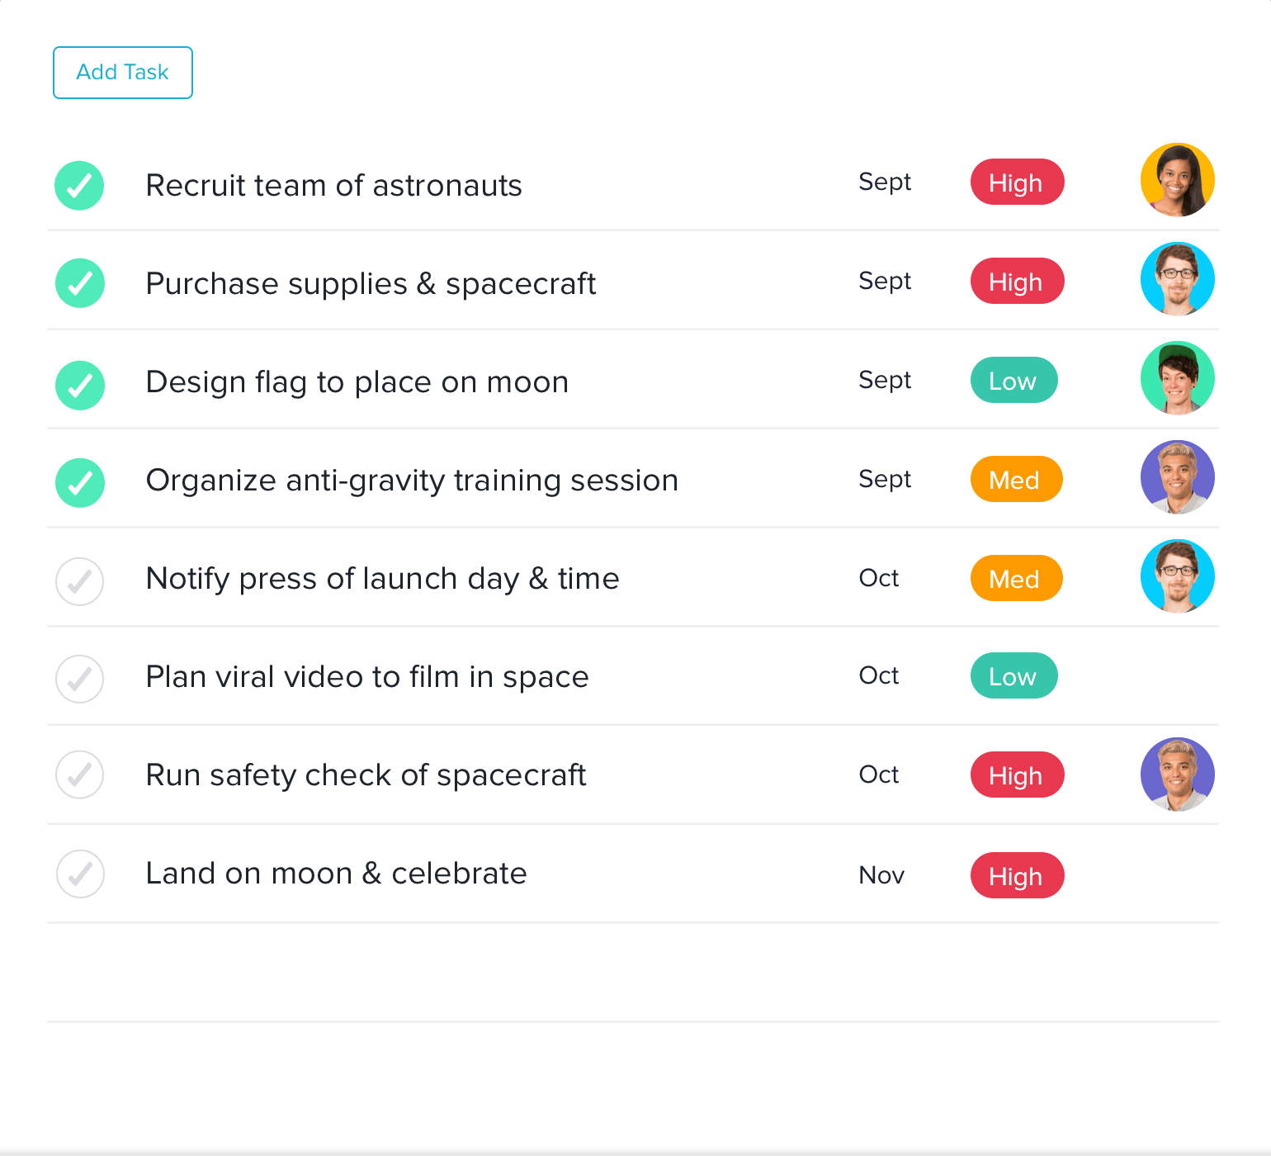1271x1156 pixels.
Task: Change priority on Plan viral video task
Action: click(x=1013, y=675)
